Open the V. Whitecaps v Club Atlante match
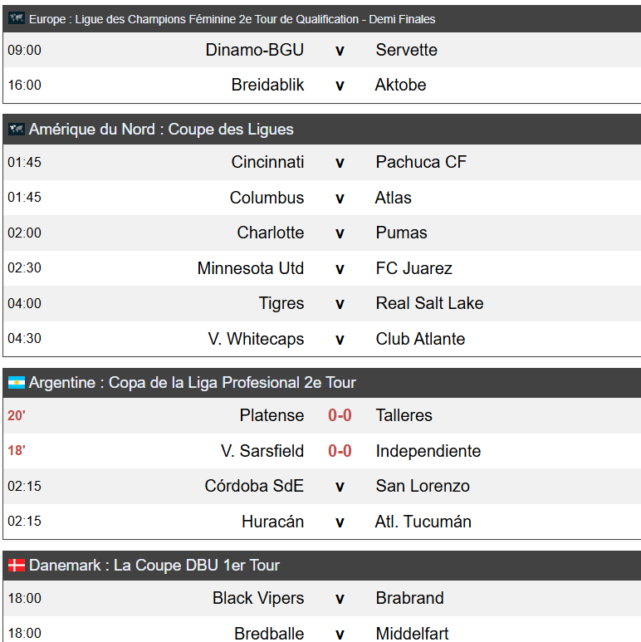Image resolution: width=641 pixels, height=642 pixels. tap(321, 339)
